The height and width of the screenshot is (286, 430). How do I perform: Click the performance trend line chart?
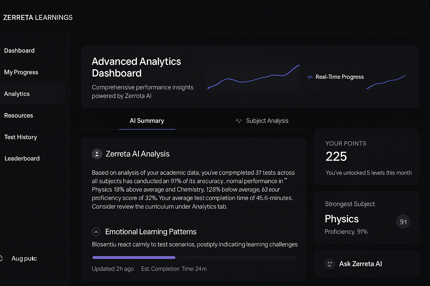tap(253, 77)
